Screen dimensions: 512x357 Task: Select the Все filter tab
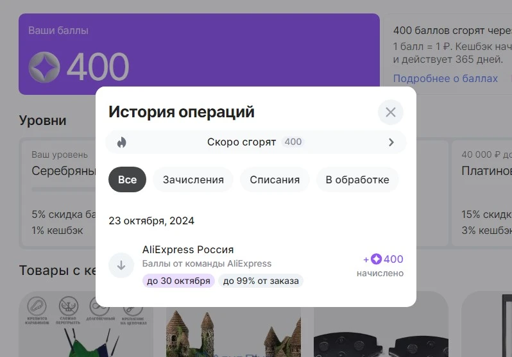tap(127, 179)
